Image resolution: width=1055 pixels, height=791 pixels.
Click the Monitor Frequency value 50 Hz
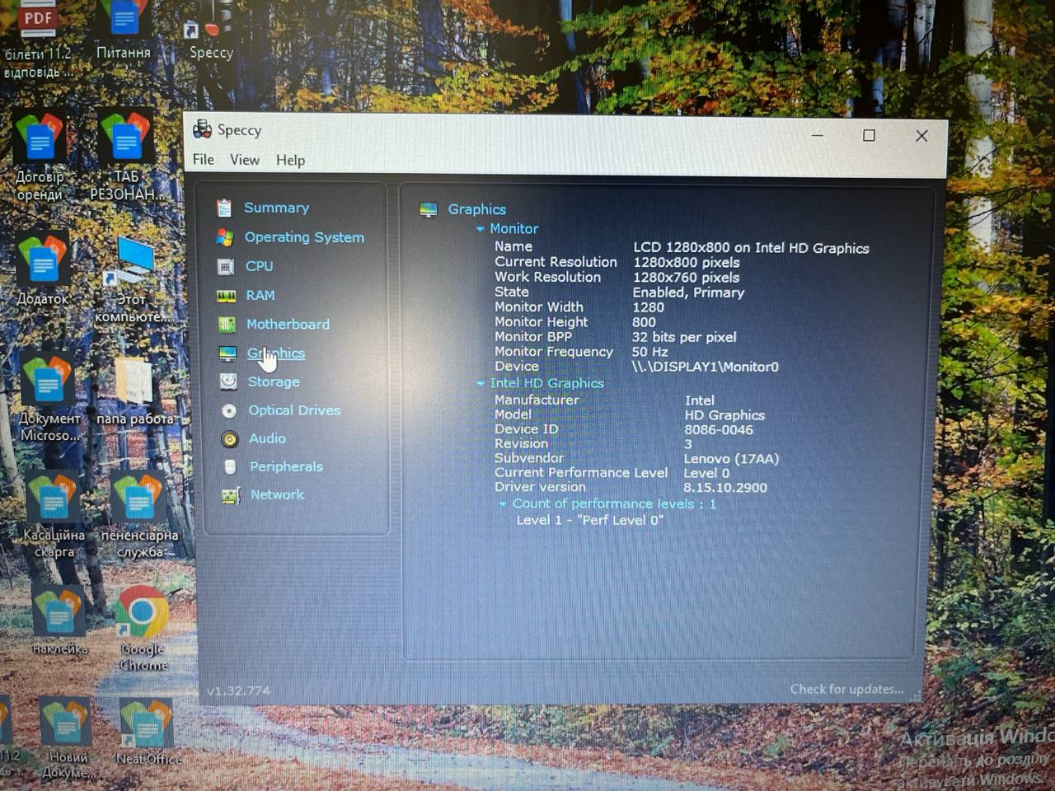click(650, 352)
